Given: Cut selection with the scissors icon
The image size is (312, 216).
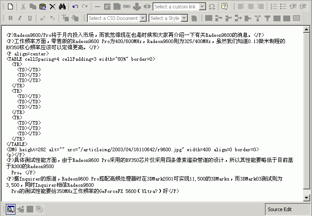Looking at the screenshot, I should pos(23,7).
